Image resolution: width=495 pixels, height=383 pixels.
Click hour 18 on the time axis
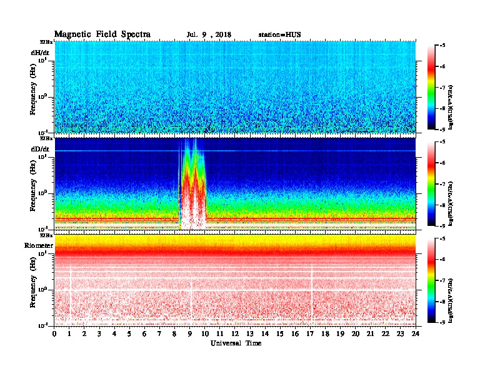[325, 334]
